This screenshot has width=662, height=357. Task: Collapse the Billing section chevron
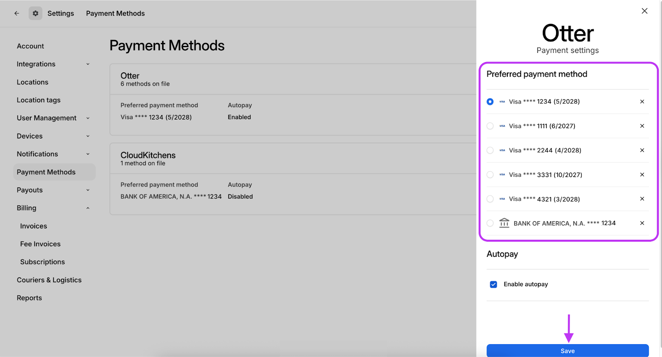pos(88,208)
